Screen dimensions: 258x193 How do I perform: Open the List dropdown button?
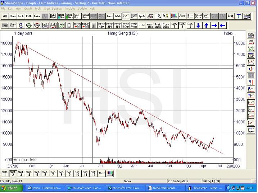click(x=231, y=16)
